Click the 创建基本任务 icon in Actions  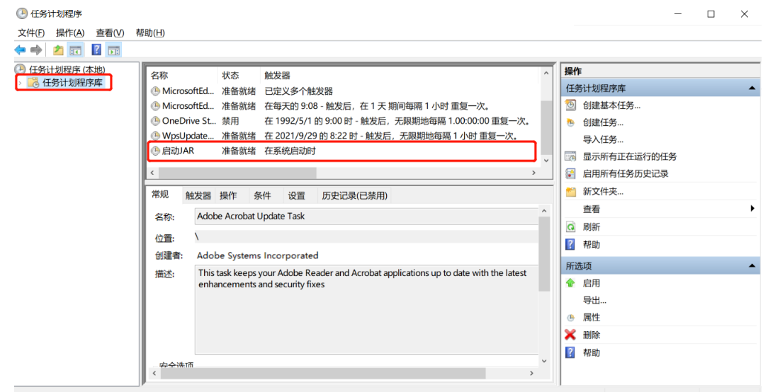(x=570, y=105)
